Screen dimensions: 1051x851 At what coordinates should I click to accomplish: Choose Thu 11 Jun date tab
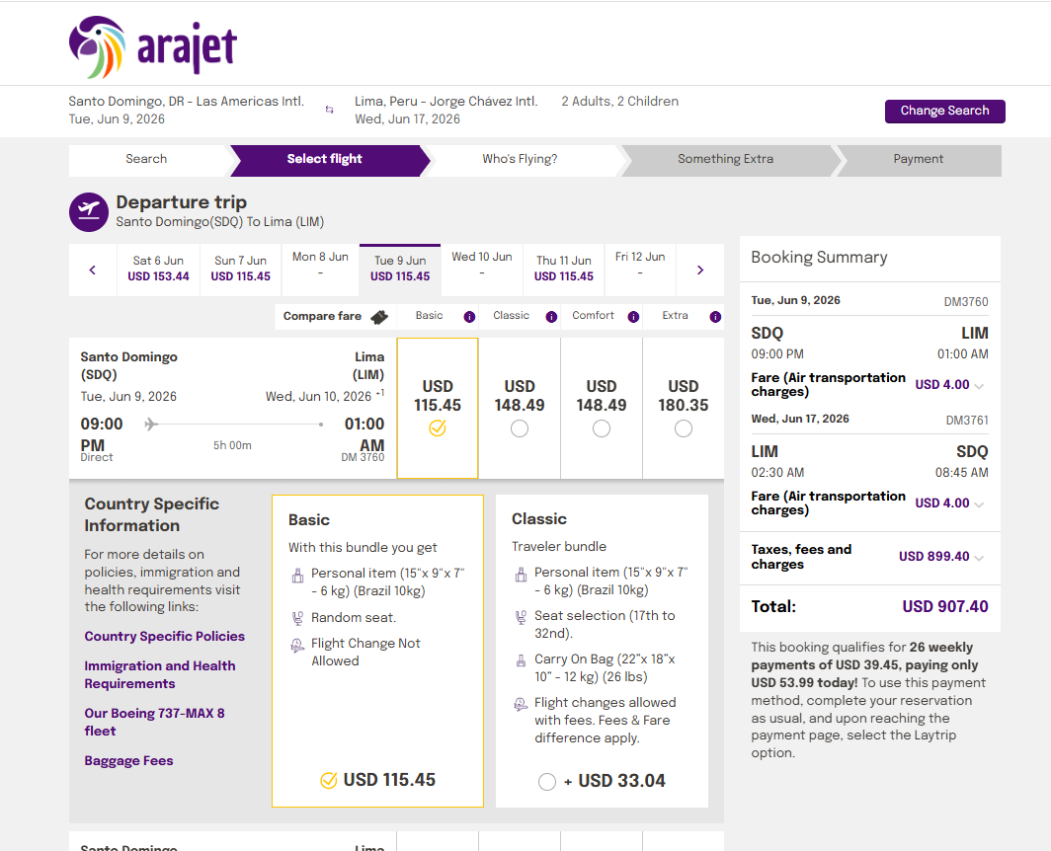(564, 269)
